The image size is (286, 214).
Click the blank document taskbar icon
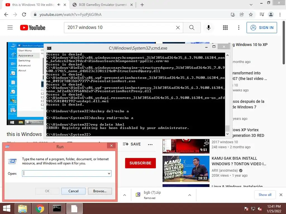(x=74, y=208)
